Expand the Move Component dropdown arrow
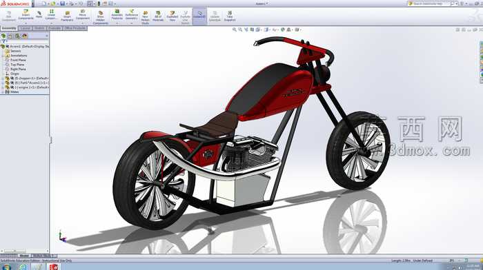 (82, 23)
